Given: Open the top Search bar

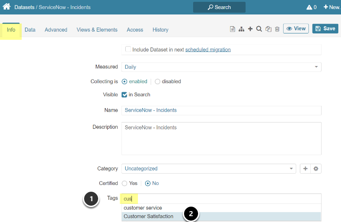Looking at the screenshot, I should point(219,7).
